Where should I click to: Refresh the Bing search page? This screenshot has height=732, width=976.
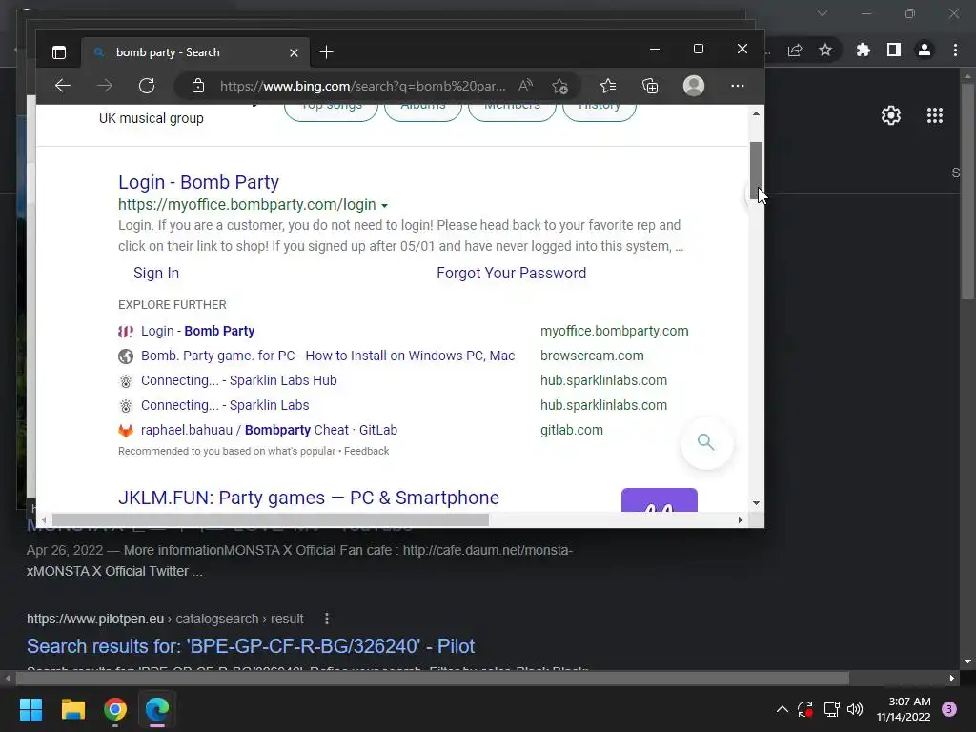147,86
